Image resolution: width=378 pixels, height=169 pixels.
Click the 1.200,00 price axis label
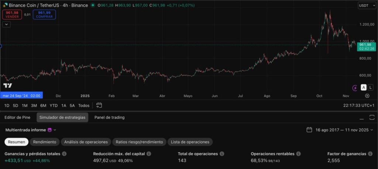click(x=367, y=24)
